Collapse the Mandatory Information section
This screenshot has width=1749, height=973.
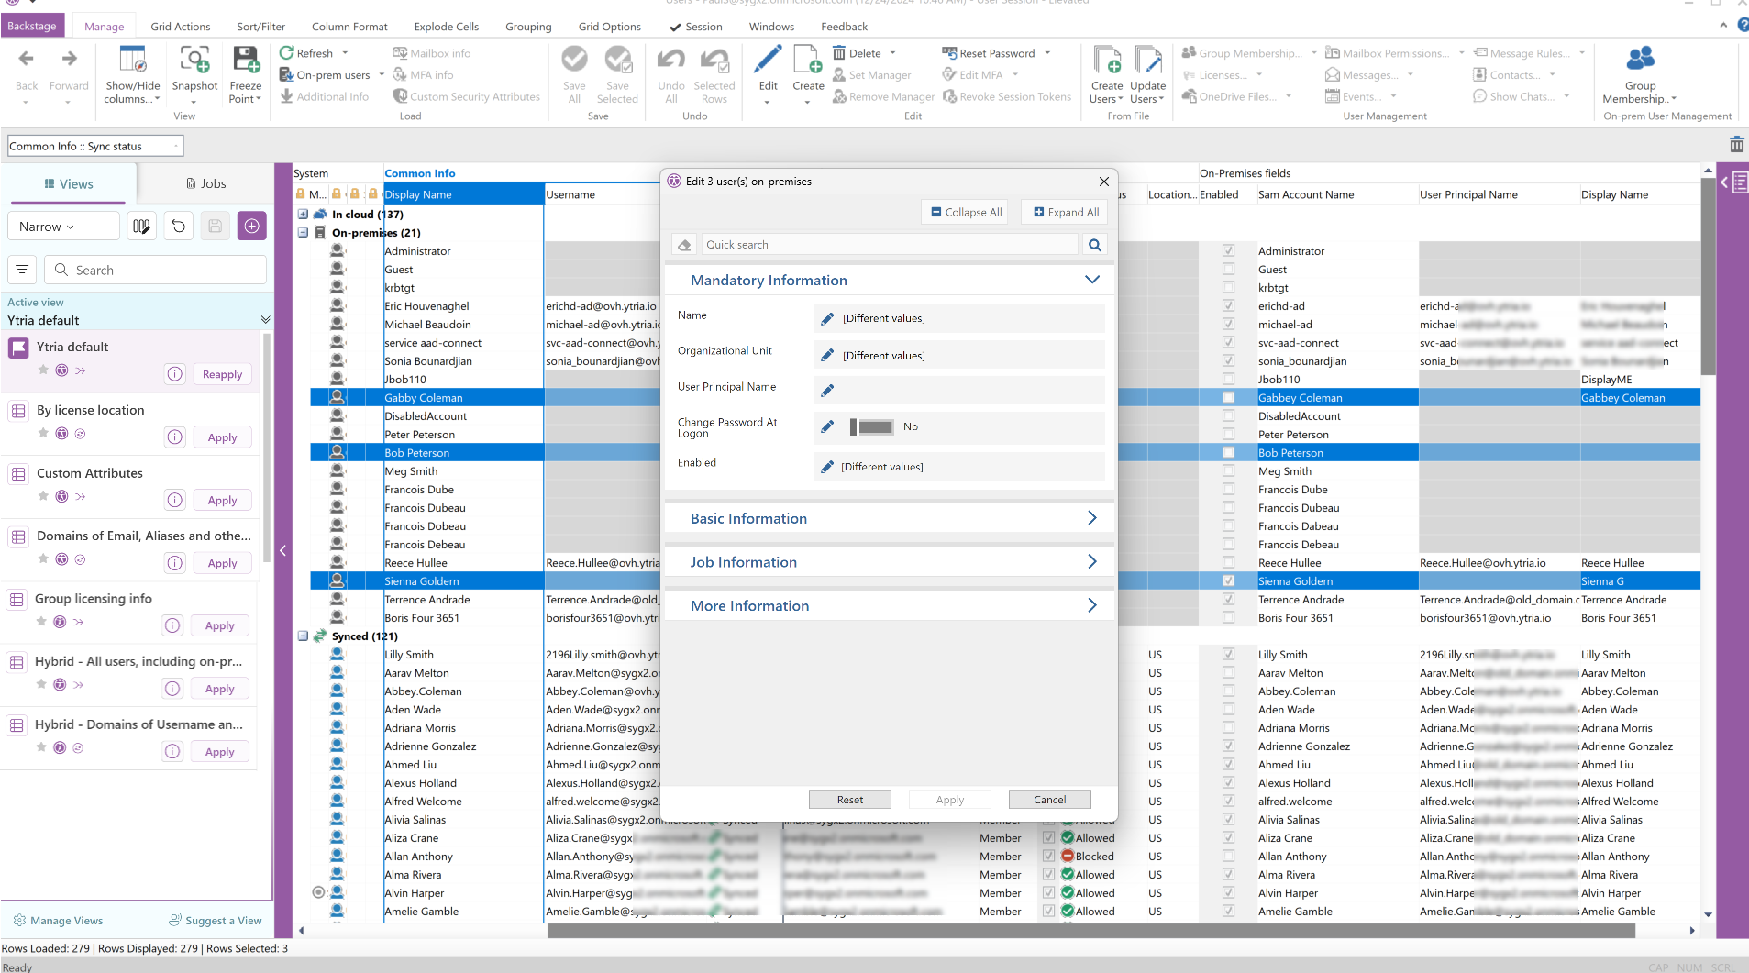coord(1091,281)
